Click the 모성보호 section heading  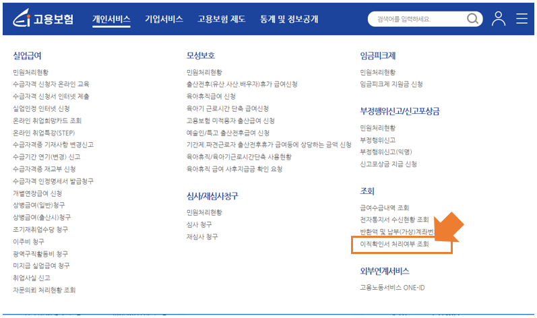201,56
